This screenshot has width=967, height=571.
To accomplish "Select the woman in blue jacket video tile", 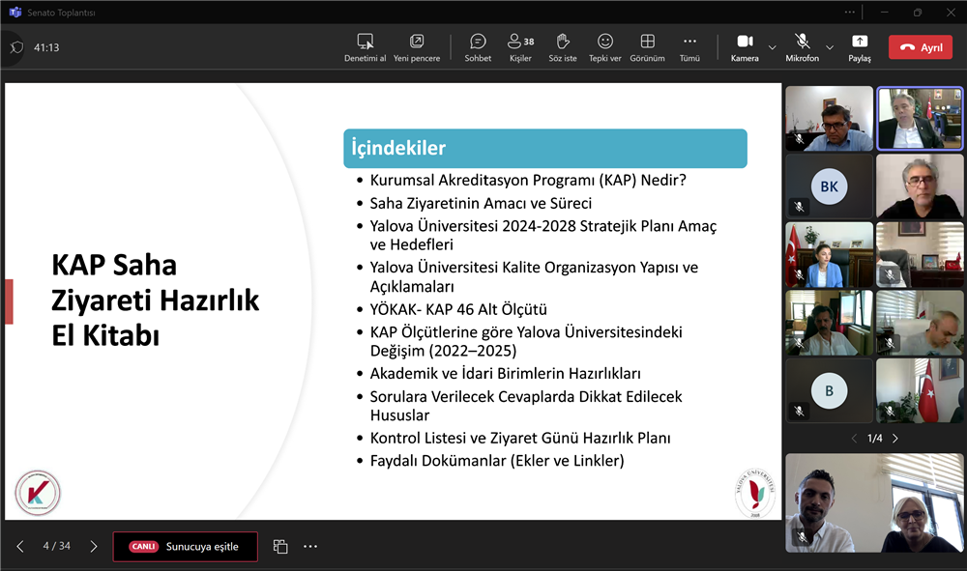I will click(829, 255).
